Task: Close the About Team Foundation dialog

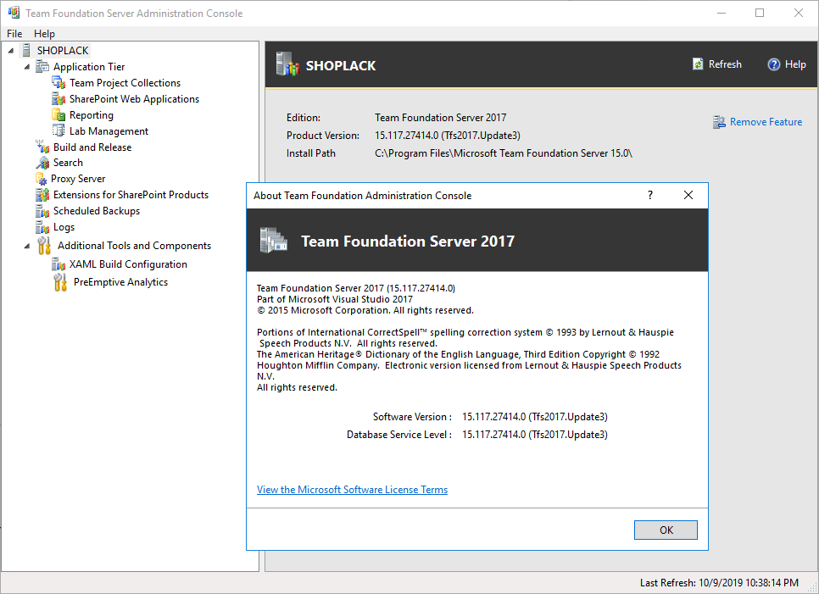Action: tap(688, 195)
